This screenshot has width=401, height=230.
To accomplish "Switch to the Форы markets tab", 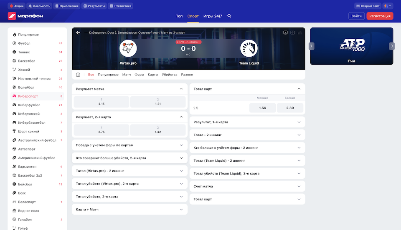I will [x=140, y=75].
